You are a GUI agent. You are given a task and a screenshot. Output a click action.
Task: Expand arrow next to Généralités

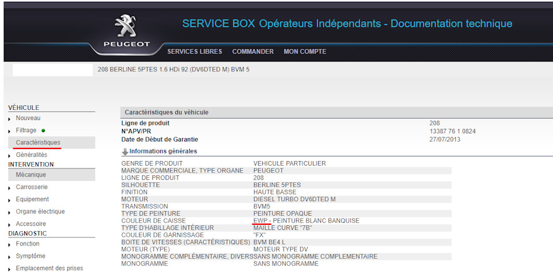point(10,156)
